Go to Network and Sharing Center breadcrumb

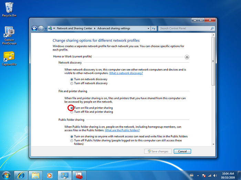pyautogui.click(x=74, y=28)
